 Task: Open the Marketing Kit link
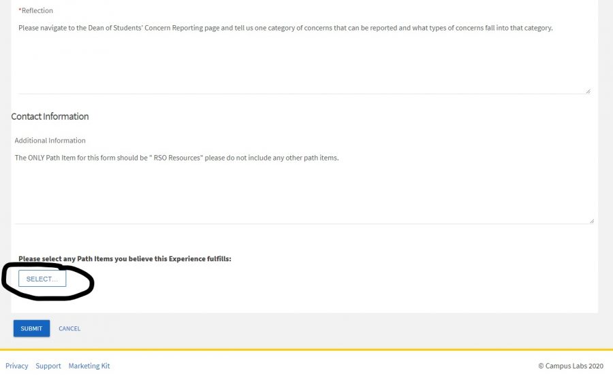(x=89, y=366)
